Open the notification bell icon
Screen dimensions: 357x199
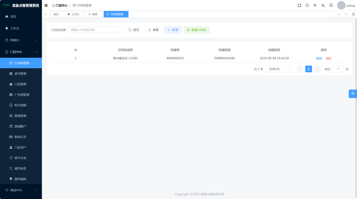pos(331,5)
